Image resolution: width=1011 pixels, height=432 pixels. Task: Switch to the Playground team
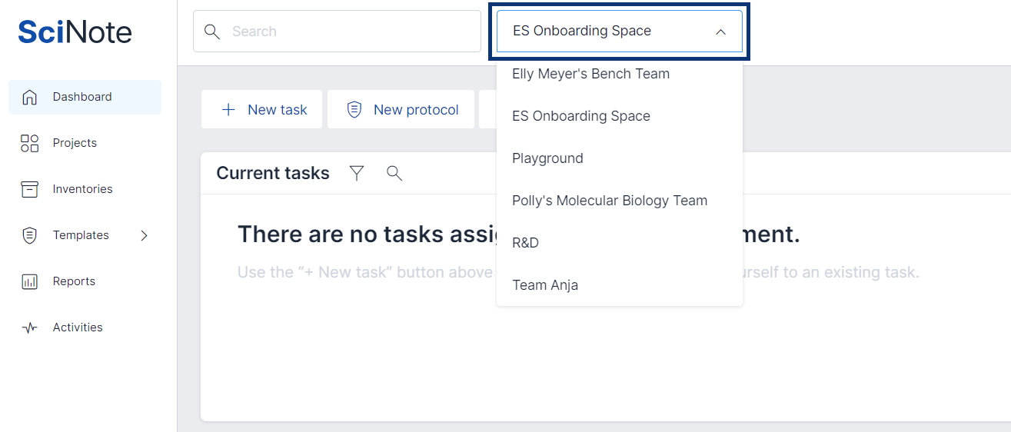[547, 158]
